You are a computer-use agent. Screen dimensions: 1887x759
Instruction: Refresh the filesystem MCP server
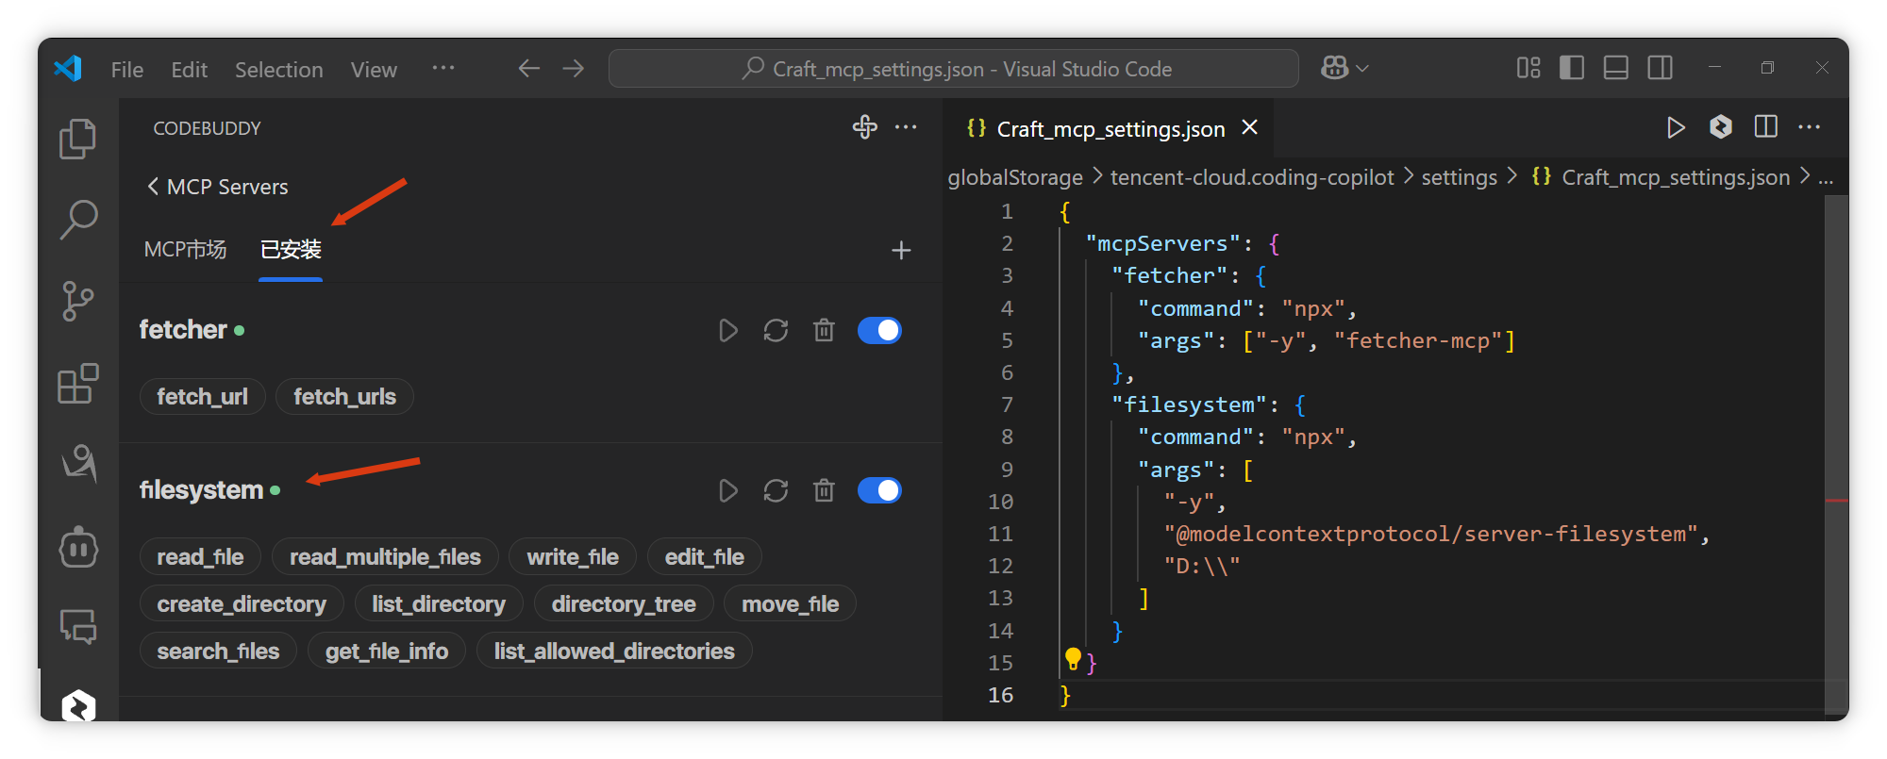776,490
